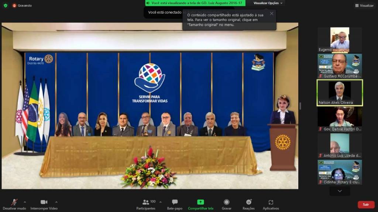This screenshot has width=378, height=212.
Task: Toggle camera with Interromper Vídeo
Action: click(44, 204)
